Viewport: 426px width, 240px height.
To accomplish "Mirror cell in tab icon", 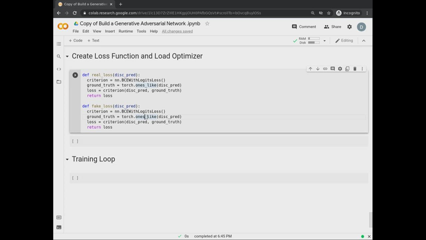I will (347, 69).
